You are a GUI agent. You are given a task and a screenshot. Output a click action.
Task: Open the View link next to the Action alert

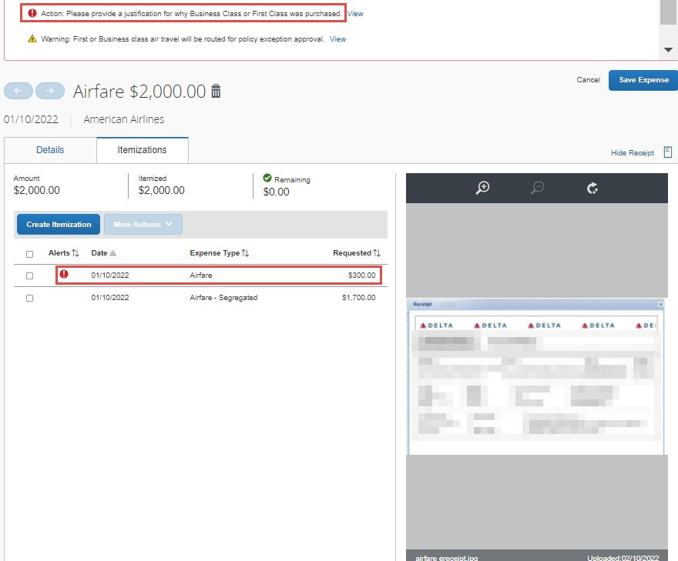click(x=354, y=13)
